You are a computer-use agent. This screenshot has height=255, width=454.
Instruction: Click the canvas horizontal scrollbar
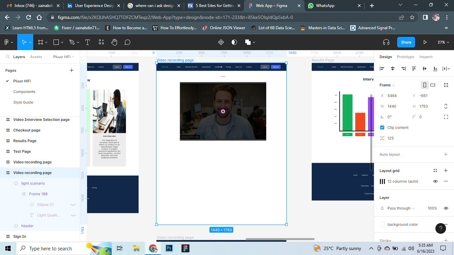(x=280, y=239)
